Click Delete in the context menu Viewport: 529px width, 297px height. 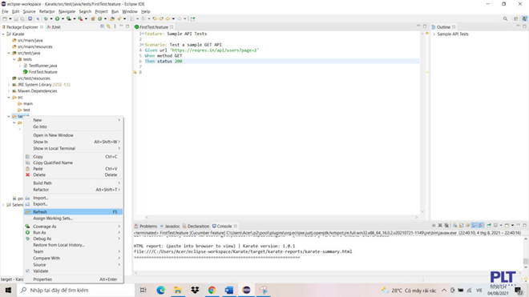pyautogui.click(x=73, y=175)
